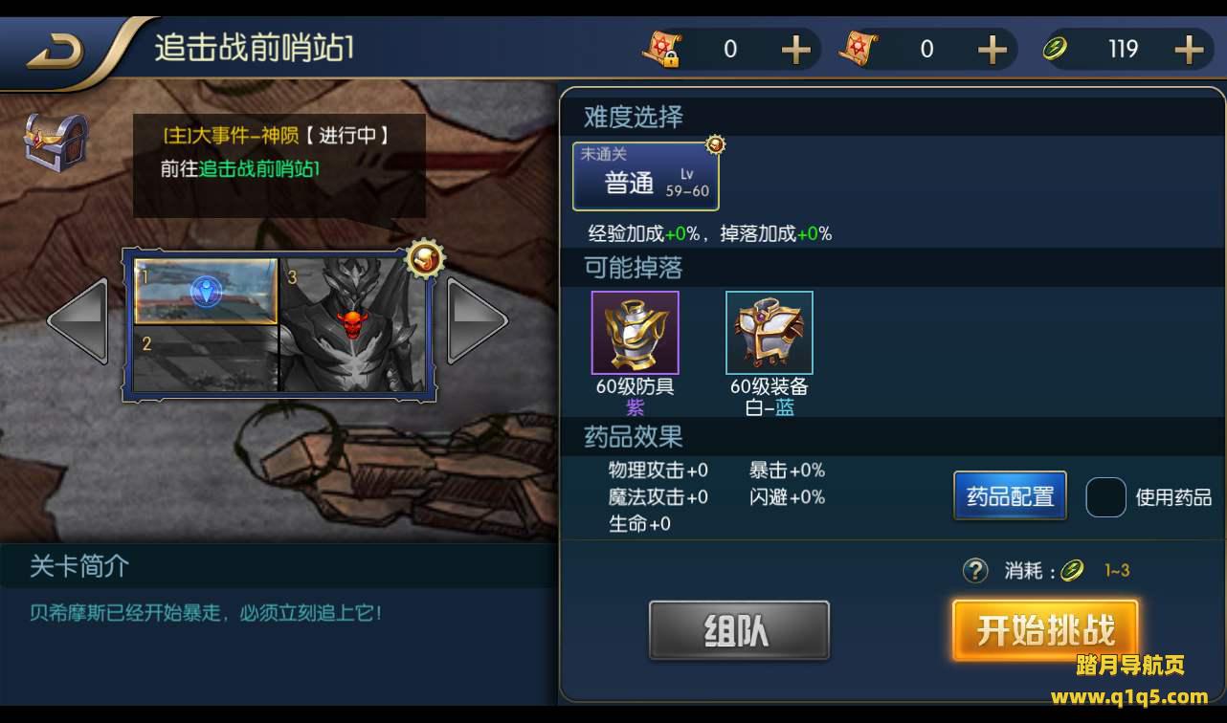
Task: Click the red demon boss marker
Action: click(x=352, y=323)
